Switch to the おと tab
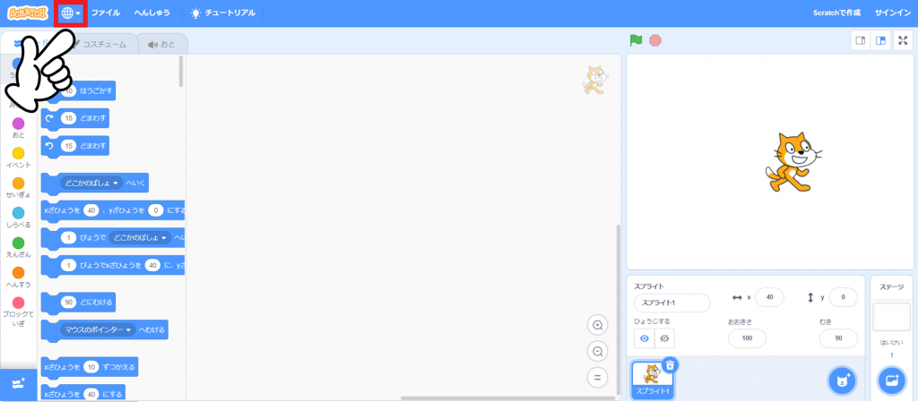This screenshot has height=402, width=918. pos(161,45)
